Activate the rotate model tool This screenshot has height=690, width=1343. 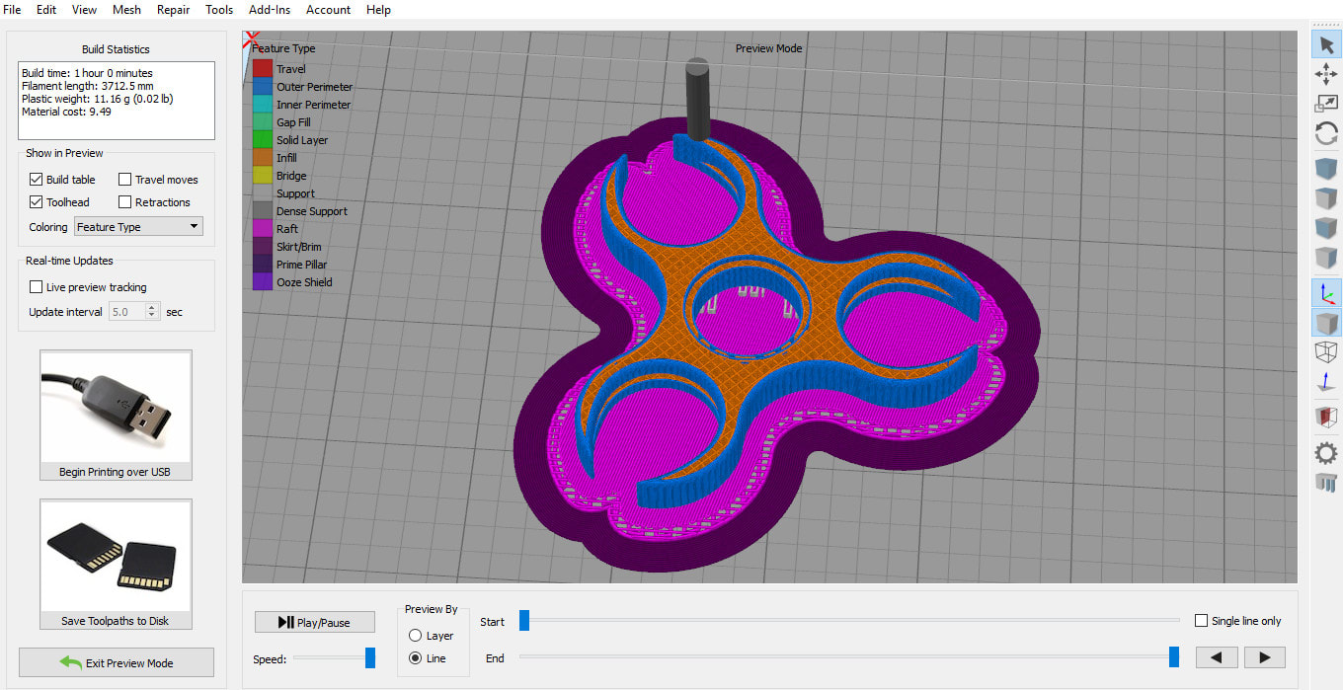[x=1326, y=133]
